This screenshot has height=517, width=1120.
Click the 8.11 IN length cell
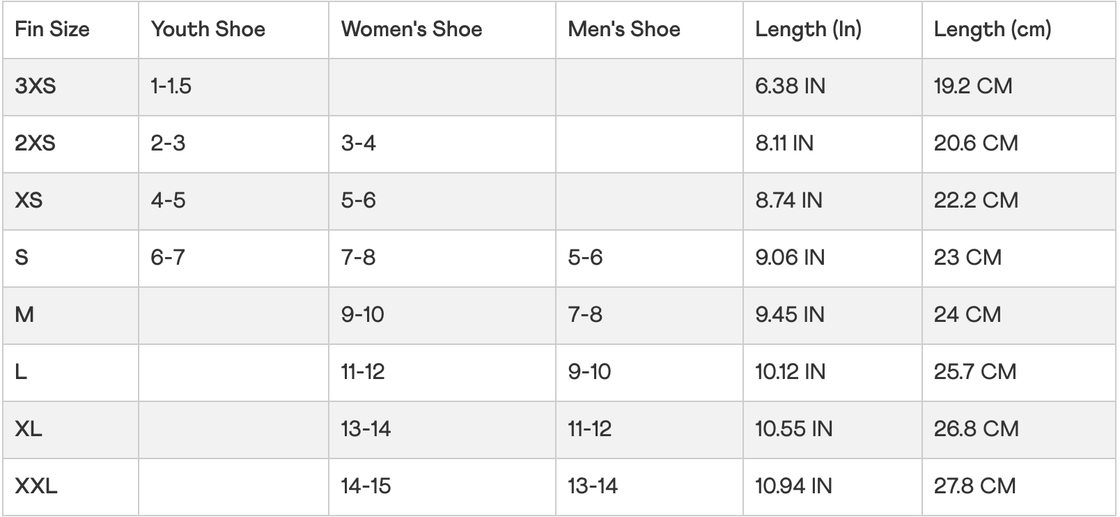point(784,144)
